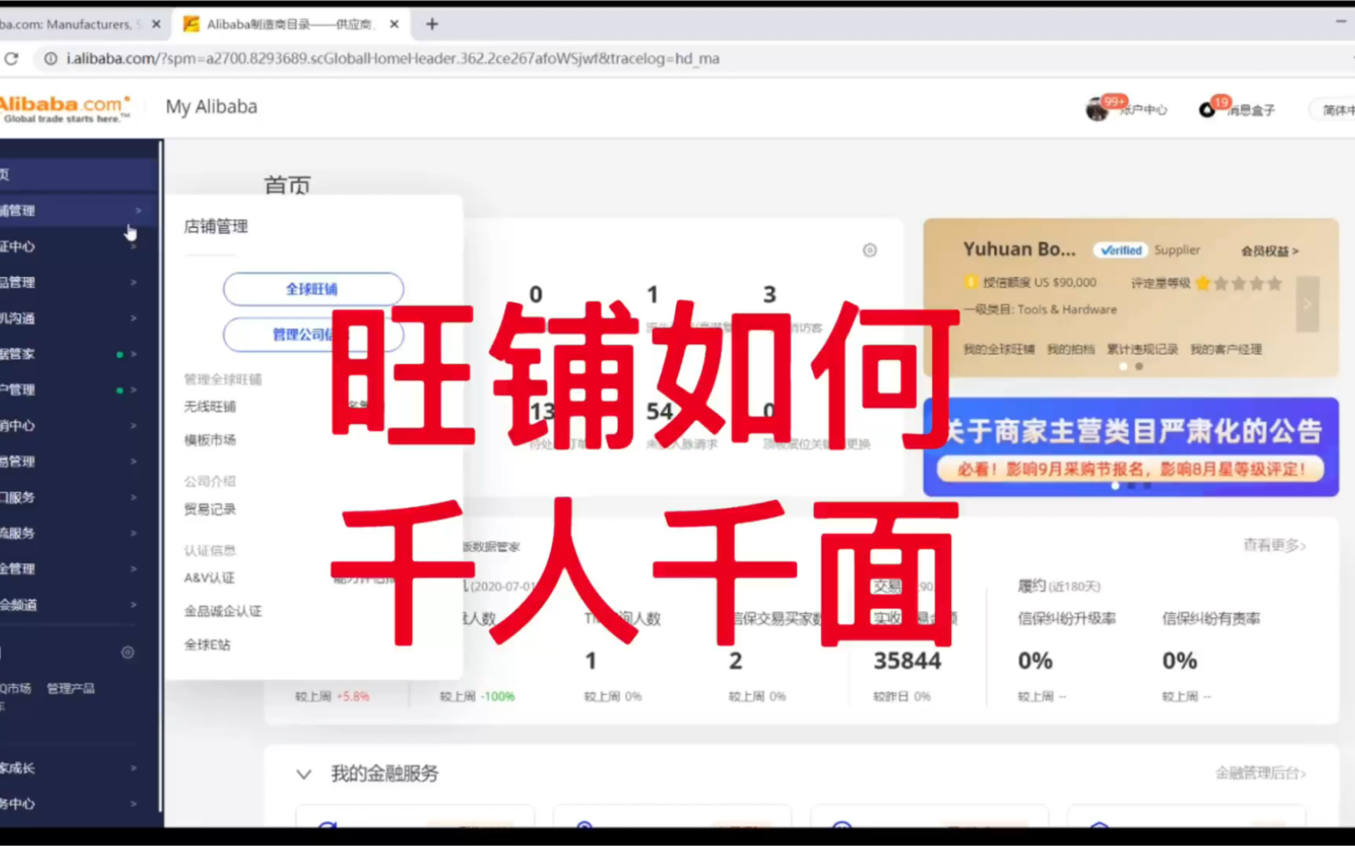Open 我的拍档 link on gold card

tap(1070, 349)
